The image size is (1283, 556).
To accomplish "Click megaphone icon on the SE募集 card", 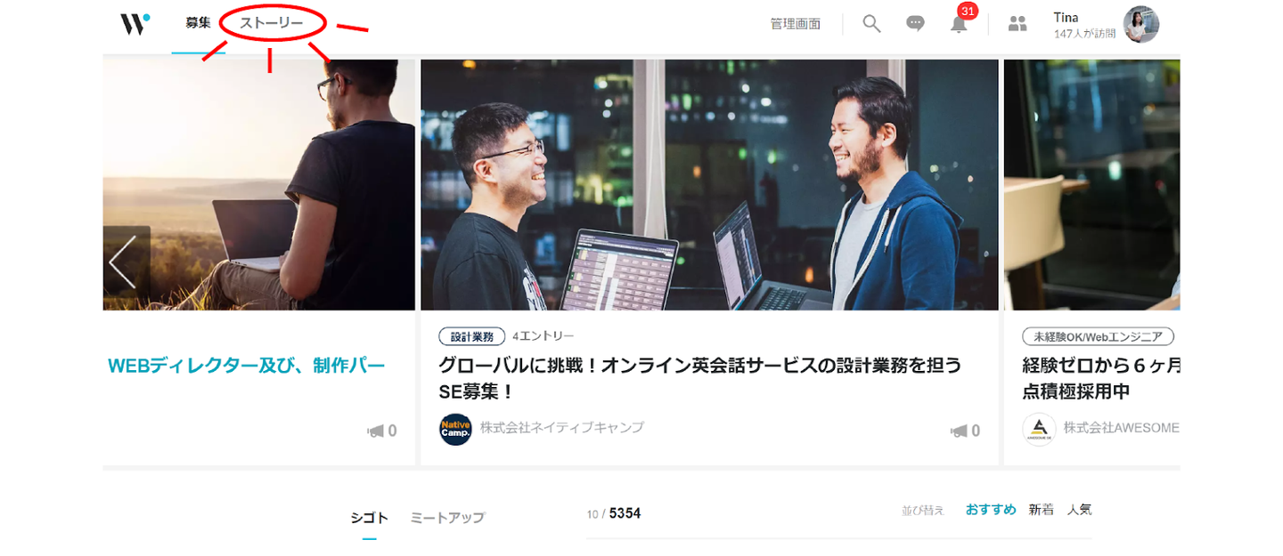I will [x=959, y=431].
